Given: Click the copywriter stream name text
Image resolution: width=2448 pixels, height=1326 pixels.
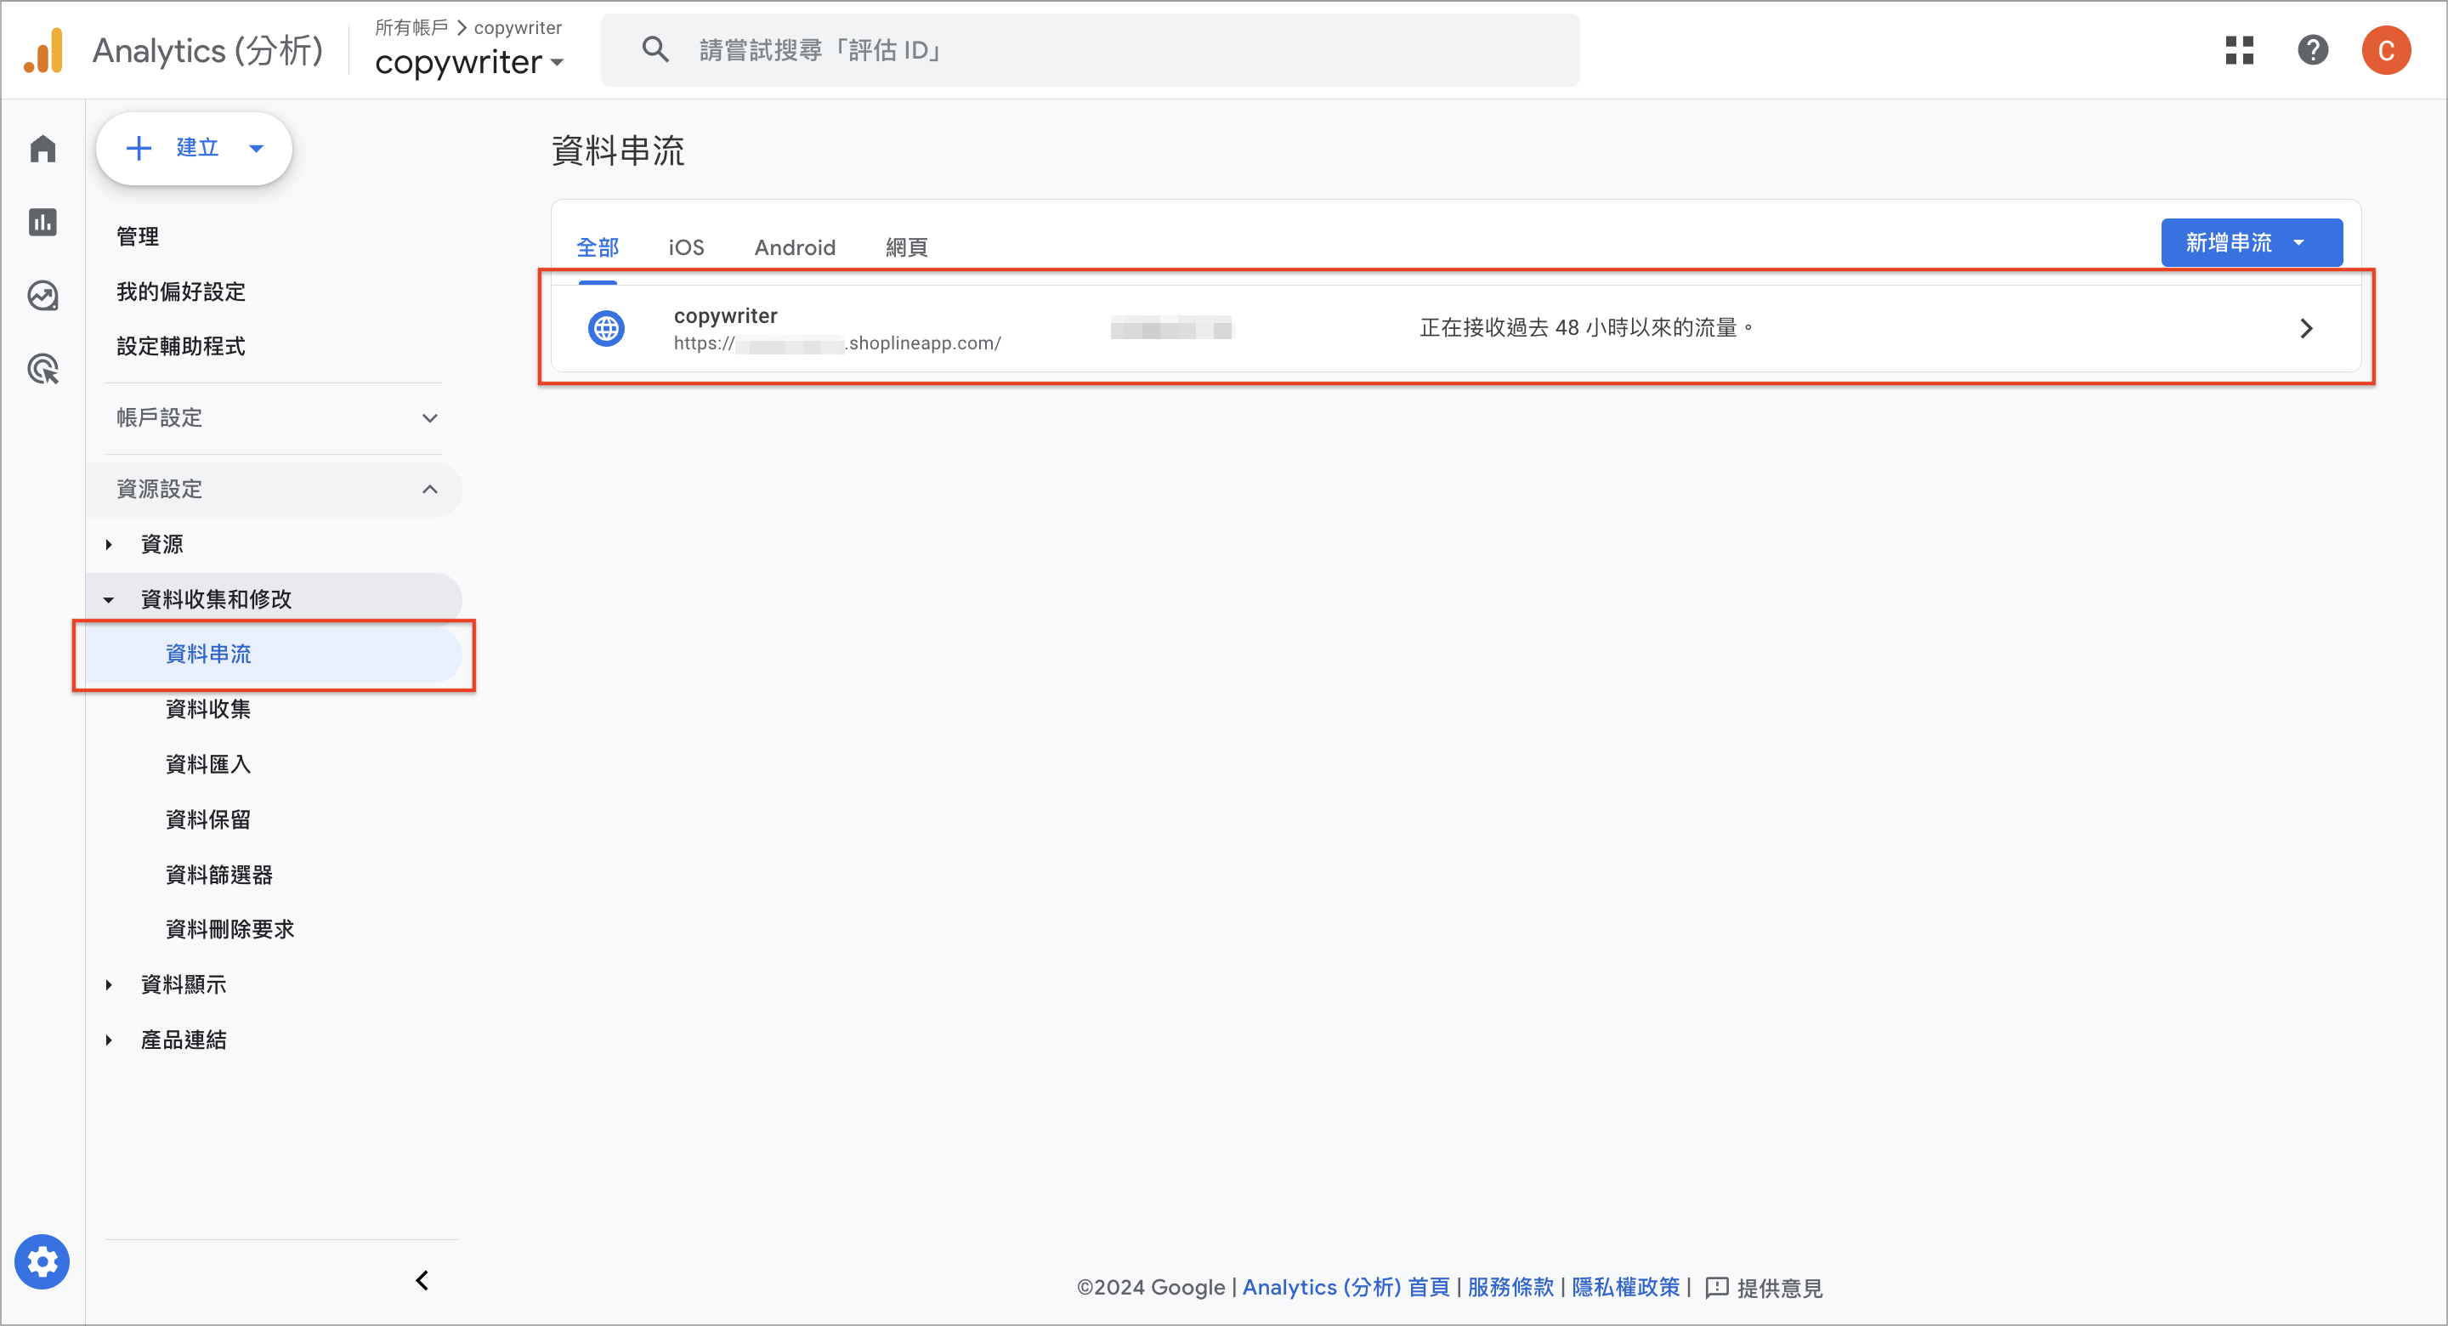Looking at the screenshot, I should point(725,315).
